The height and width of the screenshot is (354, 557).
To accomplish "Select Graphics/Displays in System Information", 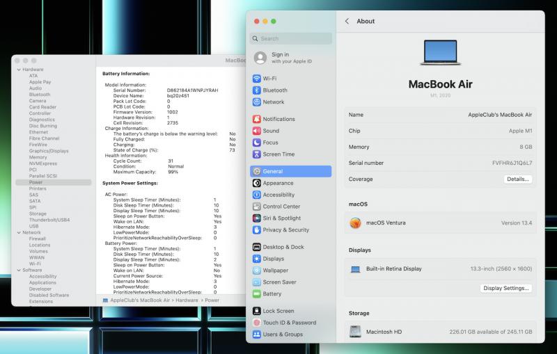I will (49, 151).
